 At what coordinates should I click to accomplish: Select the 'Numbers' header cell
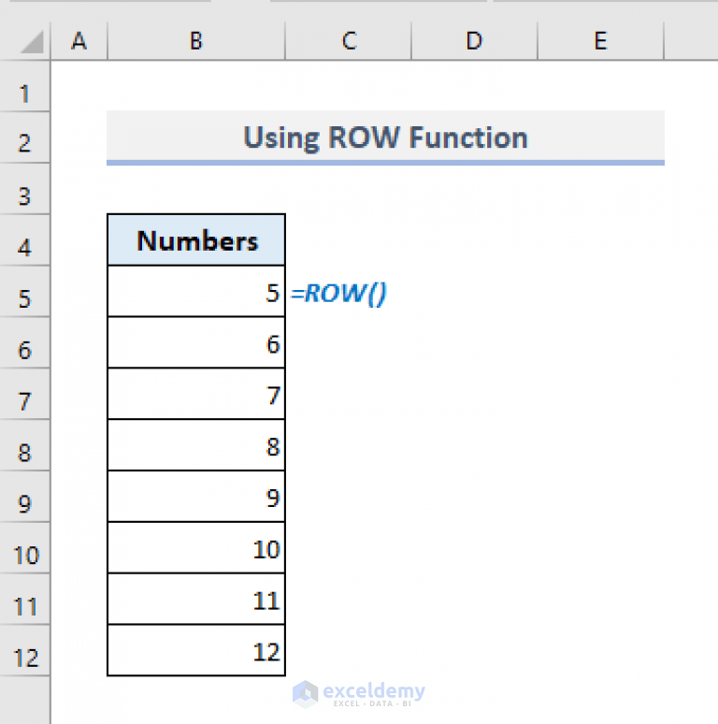[x=196, y=240]
